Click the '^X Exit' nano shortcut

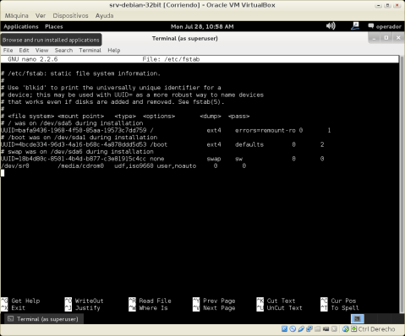point(14,308)
